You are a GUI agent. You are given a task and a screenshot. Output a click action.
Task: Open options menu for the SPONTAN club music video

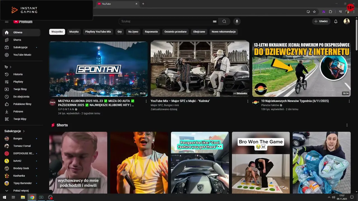[146, 101]
